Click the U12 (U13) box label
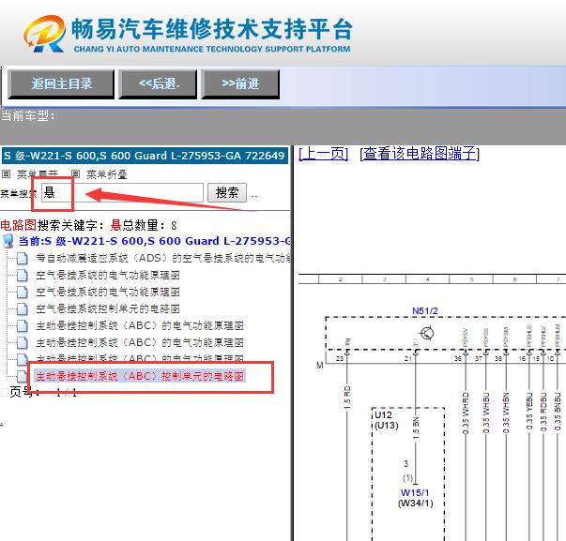 (x=386, y=420)
